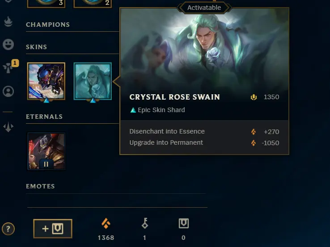This screenshot has height=247, width=330.
Task: Select the Eternals shard with II badge
Action: click(x=47, y=151)
